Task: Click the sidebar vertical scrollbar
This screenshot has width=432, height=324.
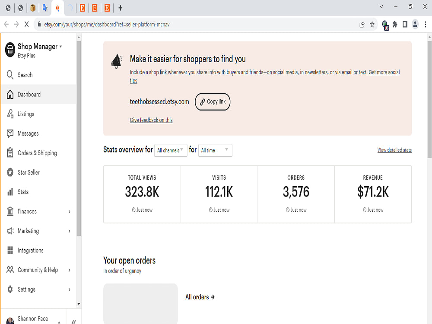Action: tap(79, 138)
